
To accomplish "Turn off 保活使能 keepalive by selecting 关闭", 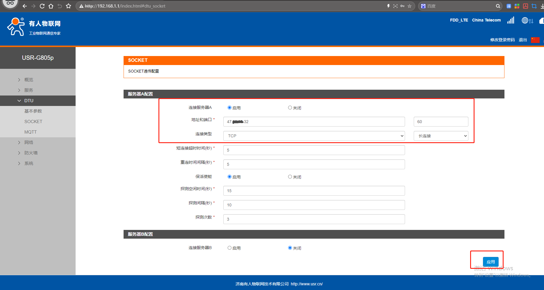I will (290, 177).
